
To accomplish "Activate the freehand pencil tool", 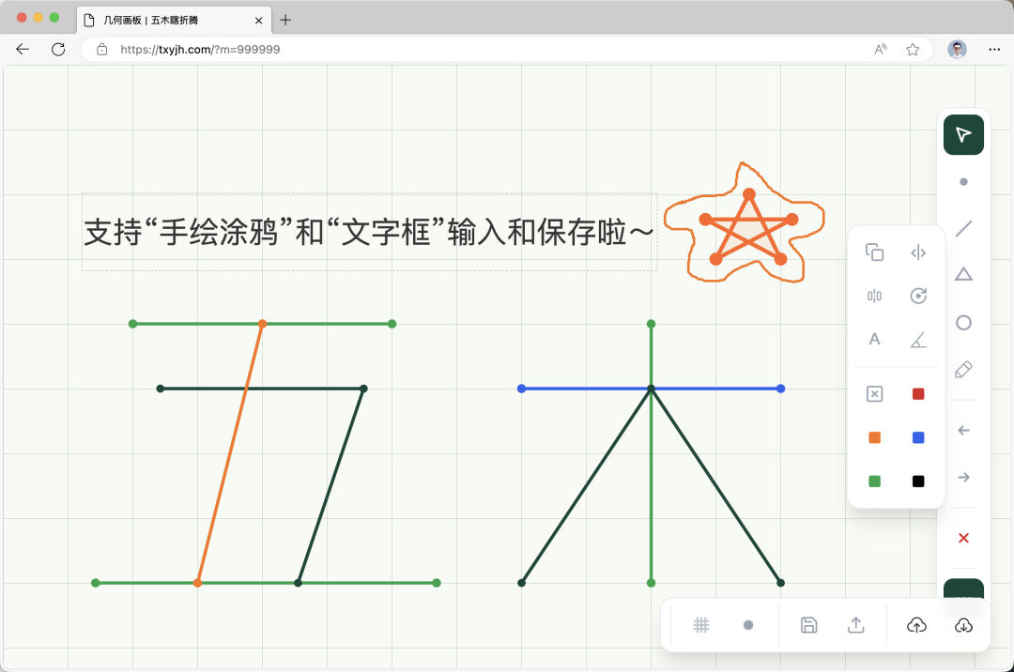I will [x=963, y=369].
